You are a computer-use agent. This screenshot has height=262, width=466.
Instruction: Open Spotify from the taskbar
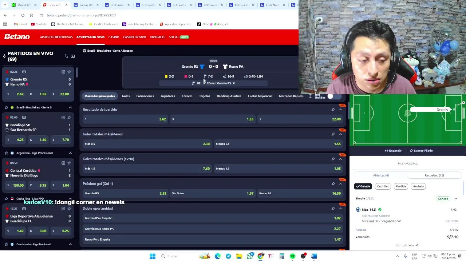pos(292,256)
